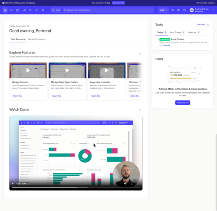Open the Add a Contact task title
Viewport: 217px width, 211px height.
[x=177, y=39]
